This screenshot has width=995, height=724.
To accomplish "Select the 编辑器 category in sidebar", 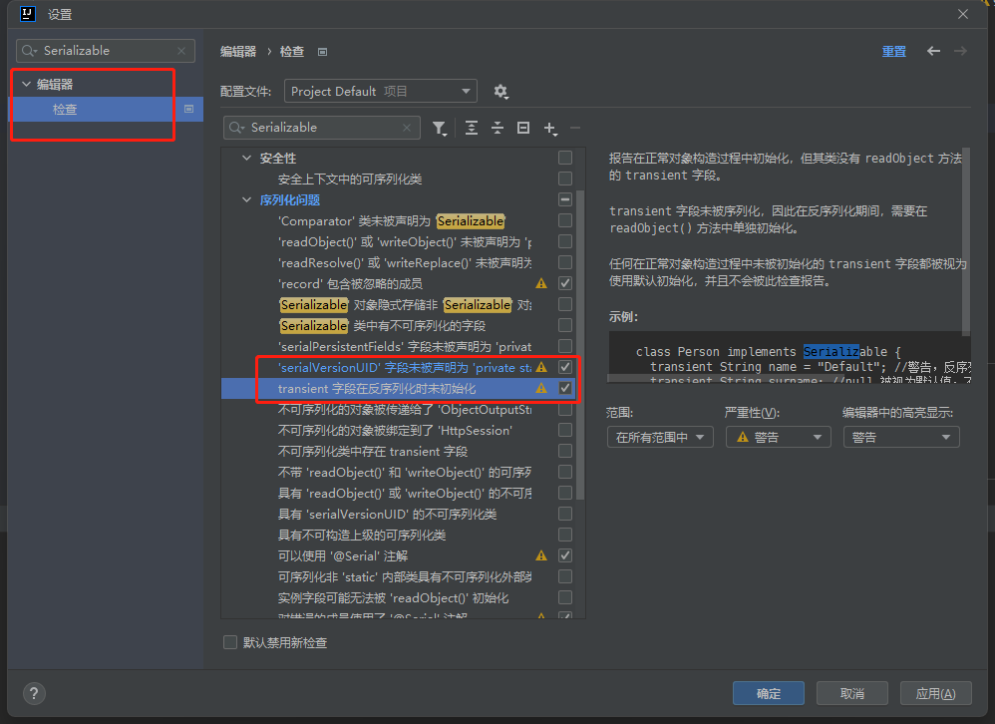I will tap(55, 85).
